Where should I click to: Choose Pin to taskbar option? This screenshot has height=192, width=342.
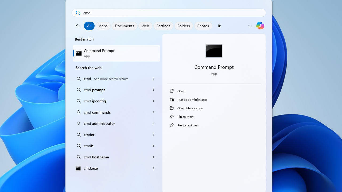pyautogui.click(x=187, y=125)
